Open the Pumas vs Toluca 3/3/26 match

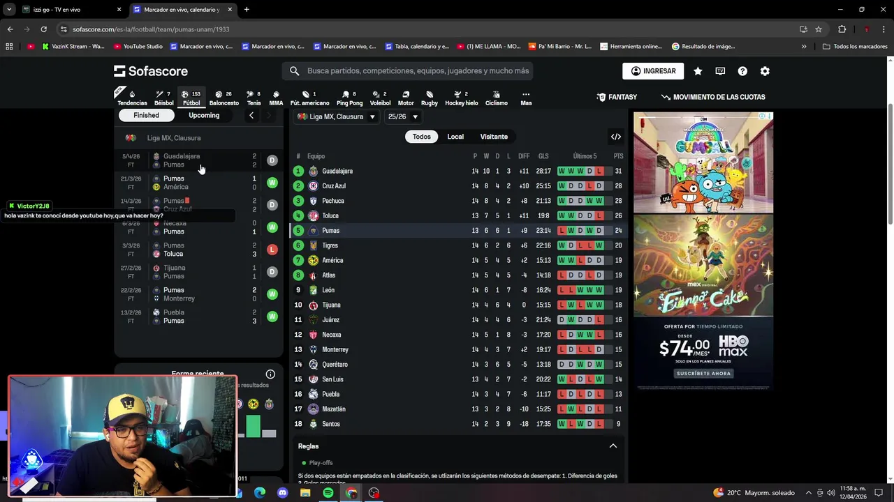[x=198, y=250]
